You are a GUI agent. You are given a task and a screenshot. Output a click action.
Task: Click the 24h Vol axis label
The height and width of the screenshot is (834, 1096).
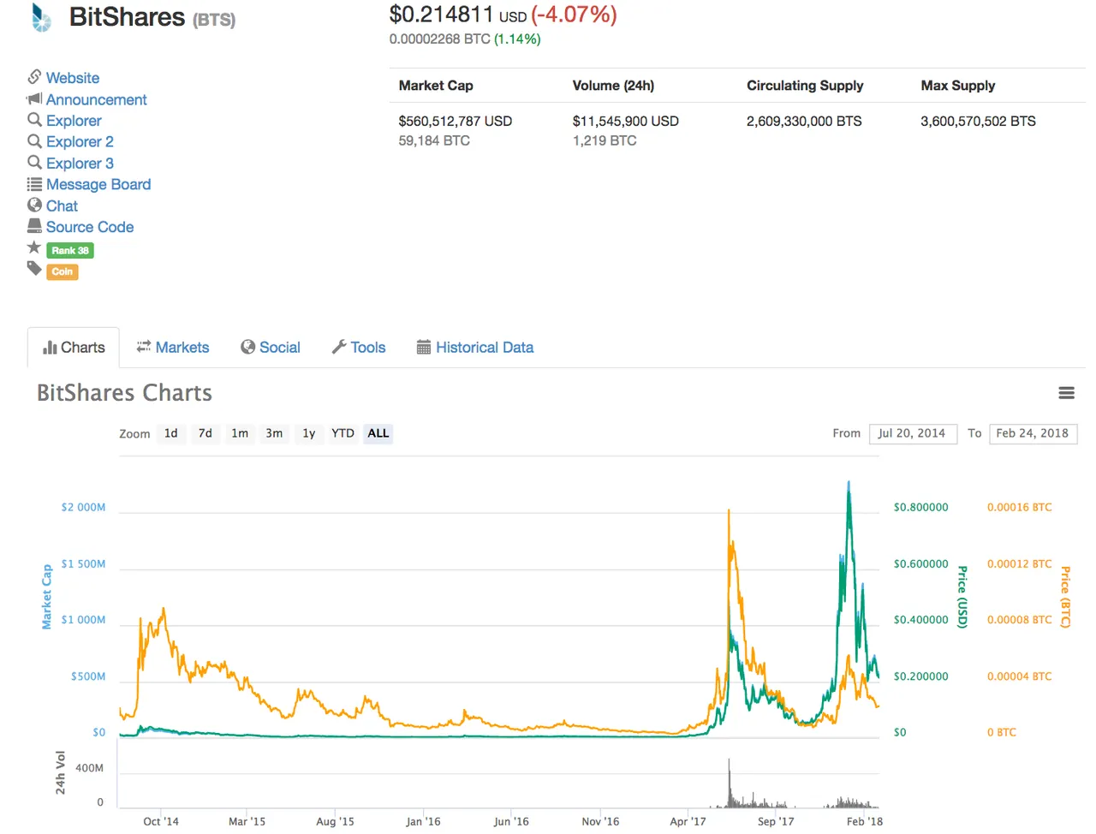point(61,772)
